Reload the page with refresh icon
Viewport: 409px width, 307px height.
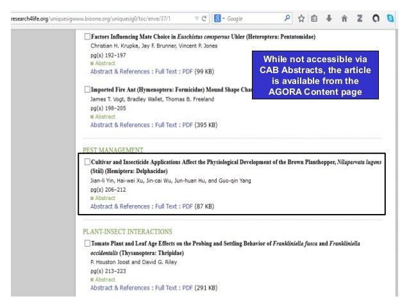(204, 18)
